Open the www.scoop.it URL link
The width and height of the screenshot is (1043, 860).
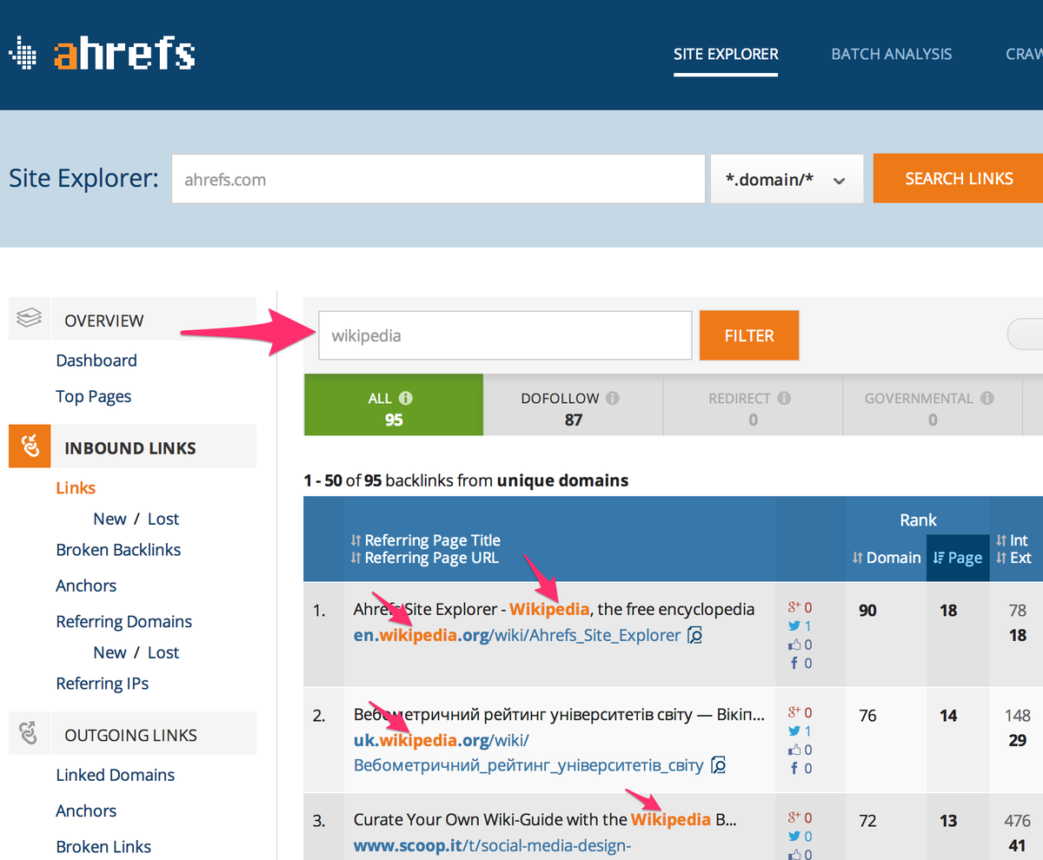coord(492,845)
